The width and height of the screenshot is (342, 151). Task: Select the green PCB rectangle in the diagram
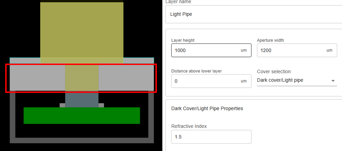tap(82, 116)
